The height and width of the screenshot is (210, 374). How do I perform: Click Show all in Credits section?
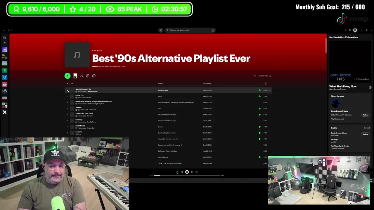pyautogui.click(x=367, y=128)
